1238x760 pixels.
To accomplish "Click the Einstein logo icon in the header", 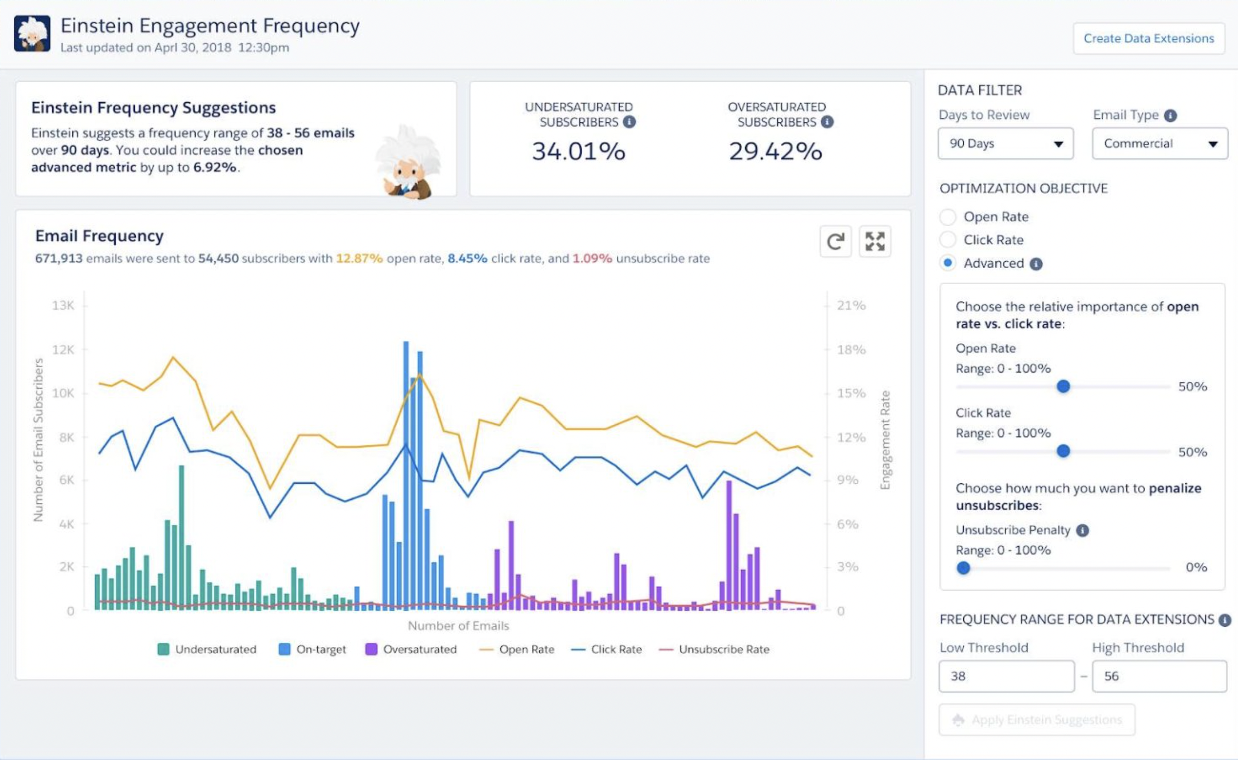I will [32, 34].
